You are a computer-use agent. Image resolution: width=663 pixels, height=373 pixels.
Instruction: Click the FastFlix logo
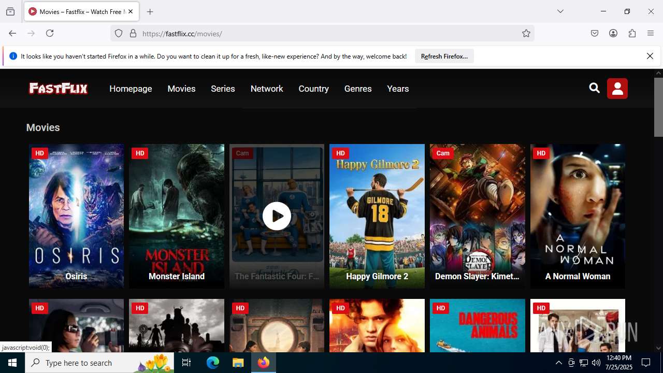pyautogui.click(x=59, y=89)
